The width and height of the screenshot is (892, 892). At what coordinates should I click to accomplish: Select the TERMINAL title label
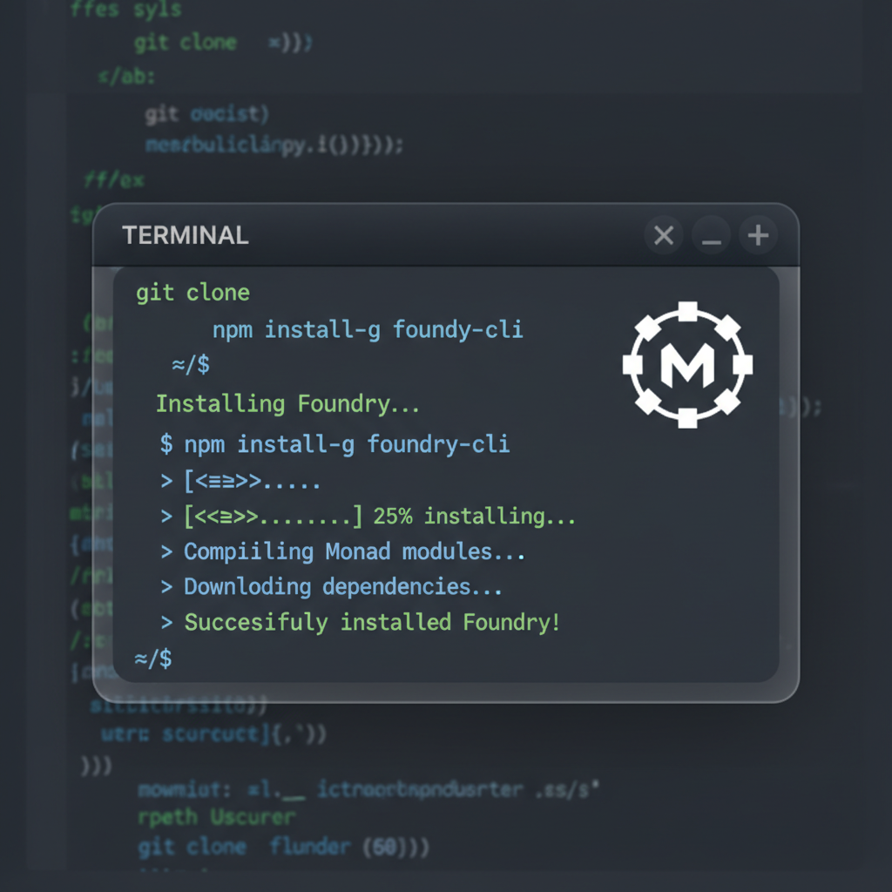point(185,235)
